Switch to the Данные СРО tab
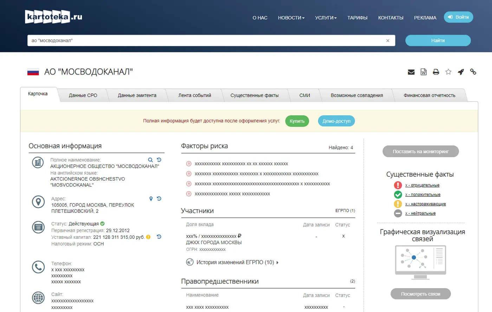Screen dimensions: 492x312 pyautogui.click(x=83, y=95)
